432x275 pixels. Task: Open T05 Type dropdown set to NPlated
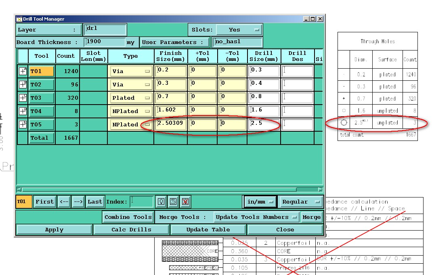tap(131, 124)
